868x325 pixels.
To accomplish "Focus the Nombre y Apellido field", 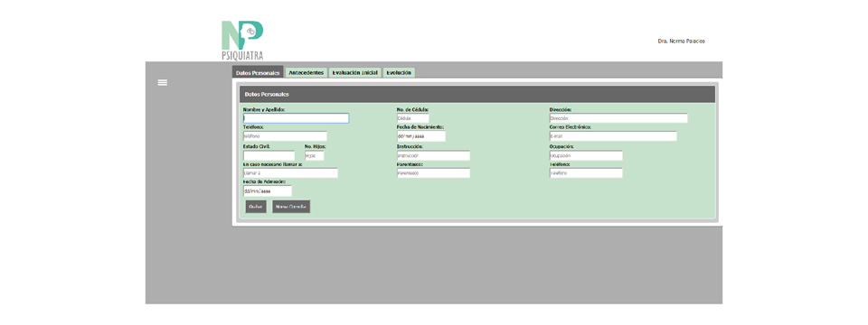I will click(297, 118).
